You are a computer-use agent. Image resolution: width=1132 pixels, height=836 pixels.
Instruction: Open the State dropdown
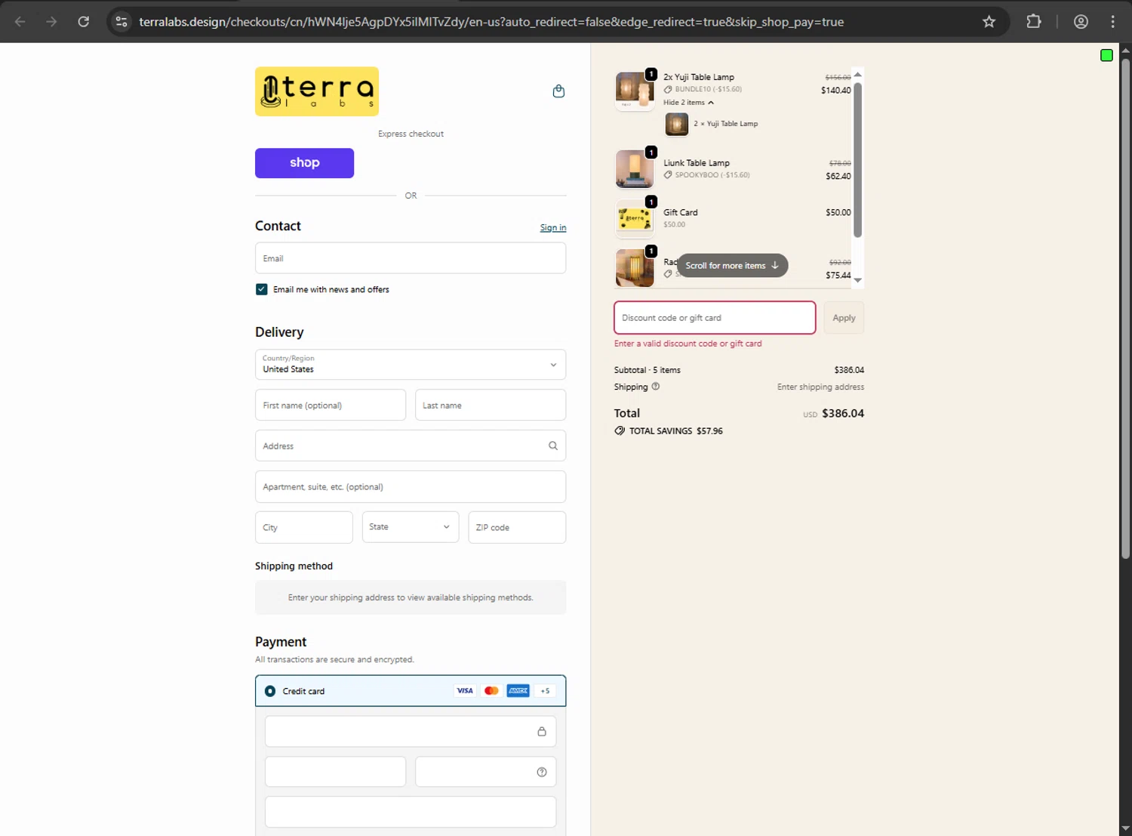(411, 527)
